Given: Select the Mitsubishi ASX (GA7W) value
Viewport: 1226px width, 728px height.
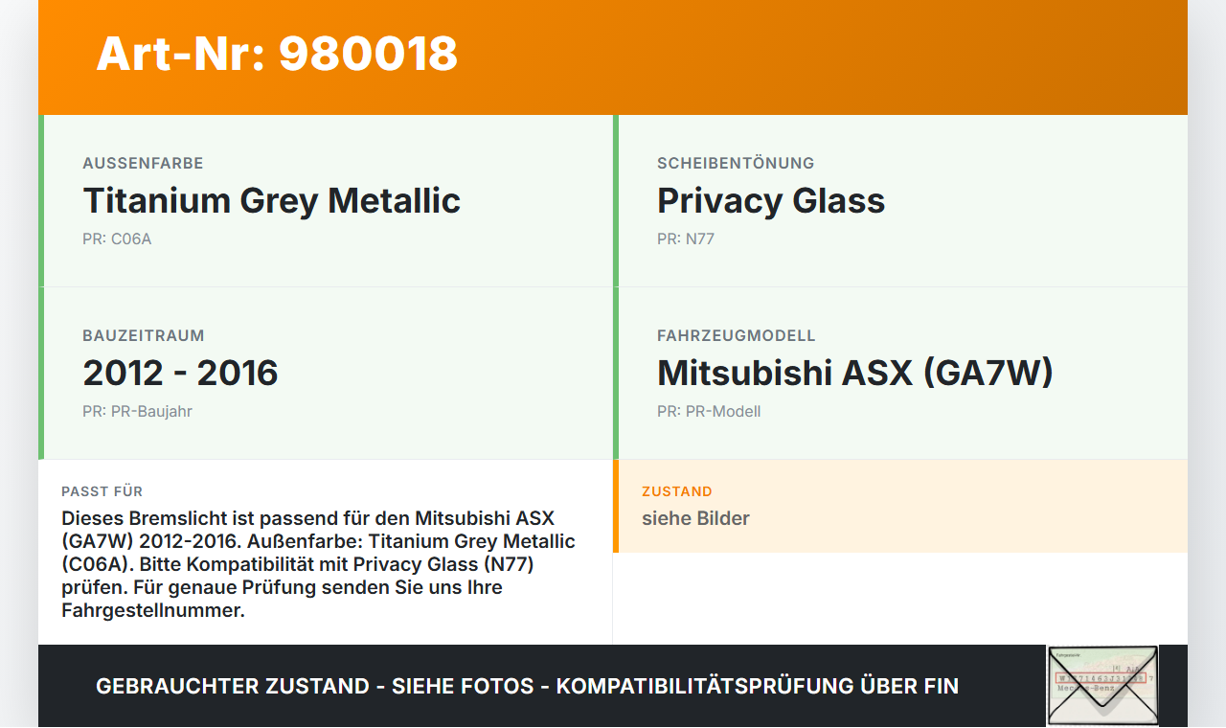Looking at the screenshot, I should pos(854,374).
